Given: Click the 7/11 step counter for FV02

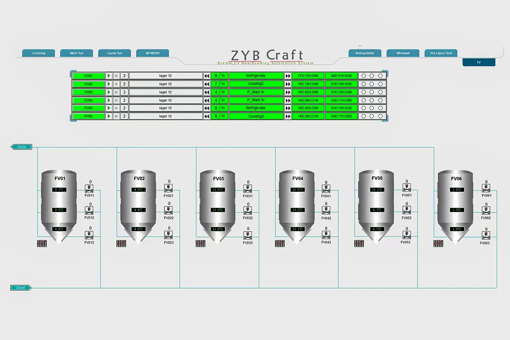Looking at the screenshot, I should pos(220,84).
